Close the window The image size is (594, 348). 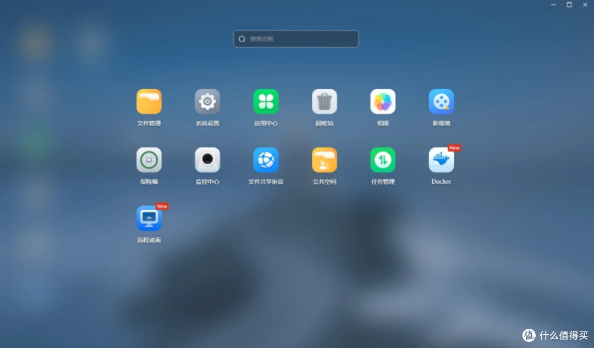pos(585,4)
